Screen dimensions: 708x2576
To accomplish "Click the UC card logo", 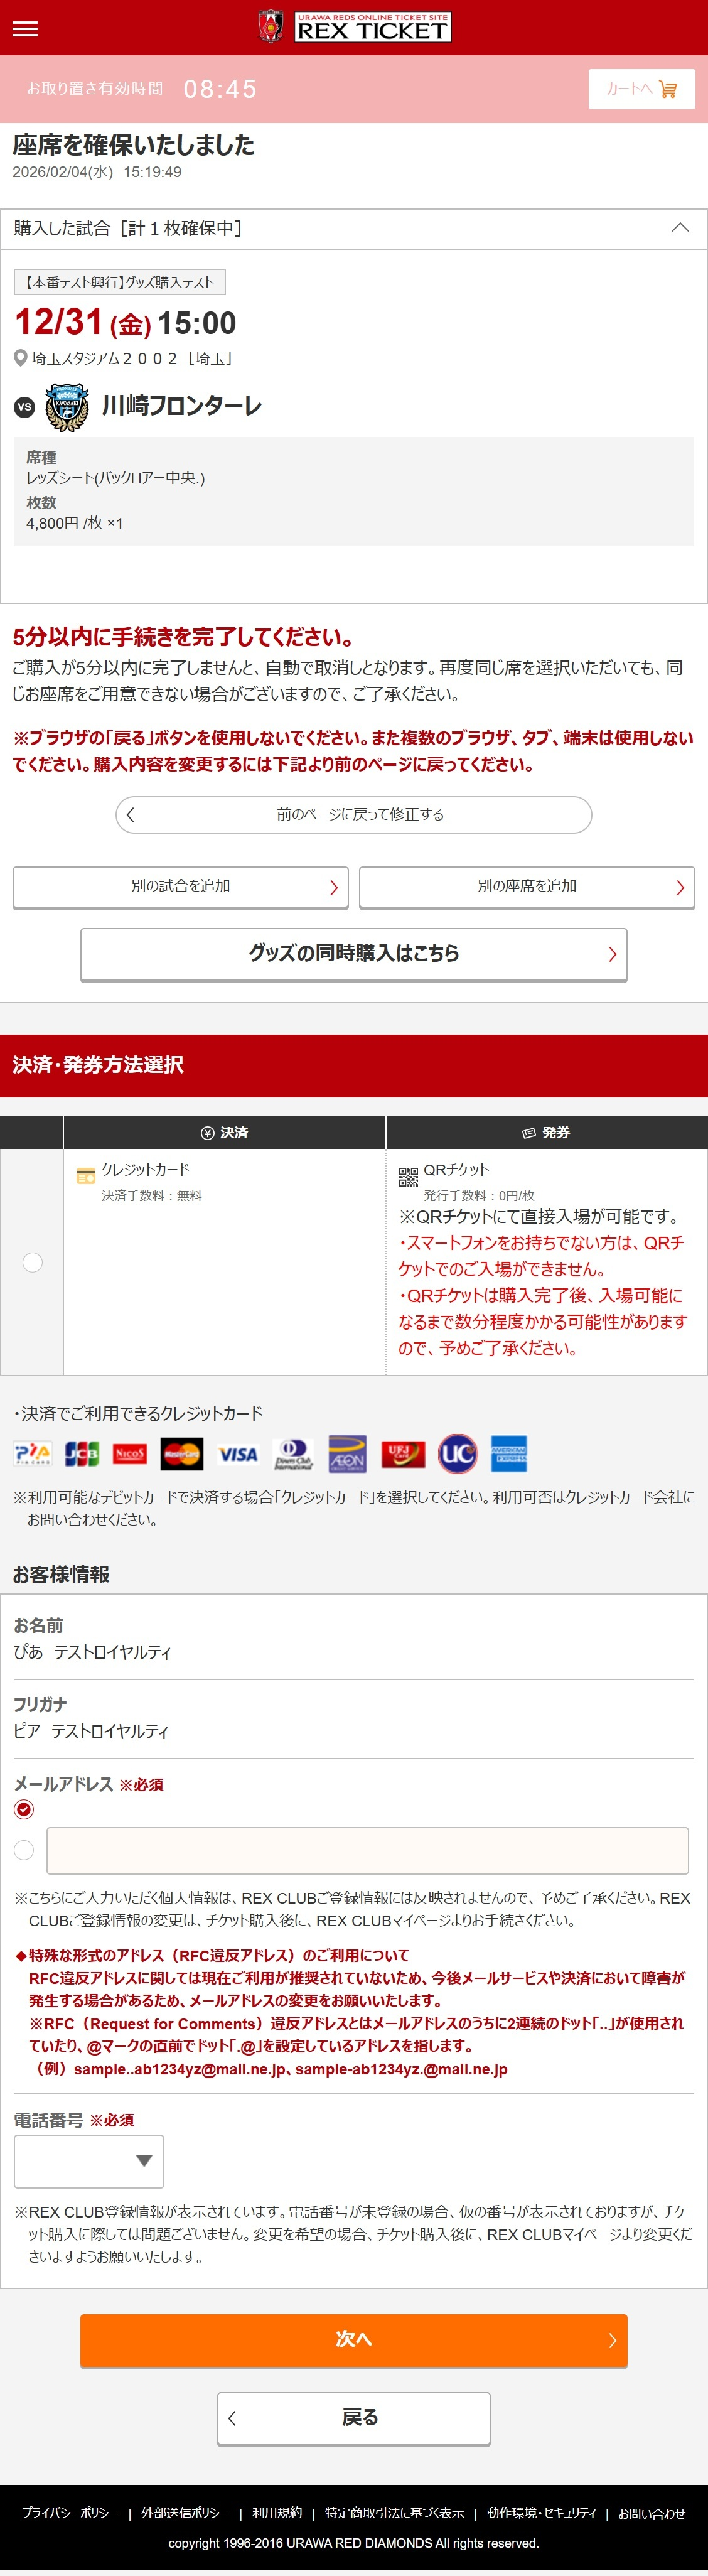I will 457,1454.
